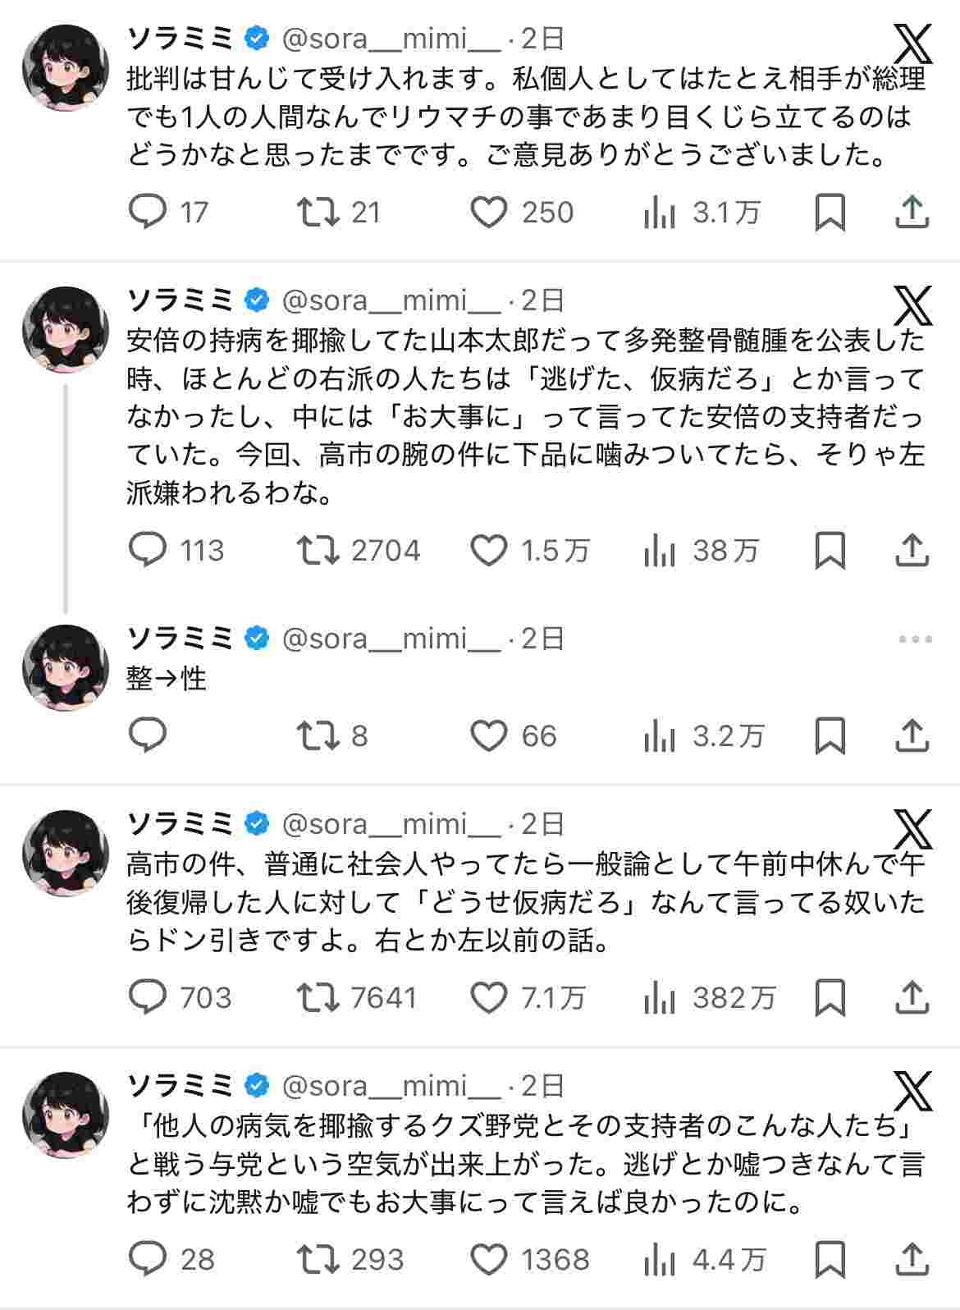Share the tweet with 3.1万 views
960x1310 pixels.
pyautogui.click(x=911, y=213)
